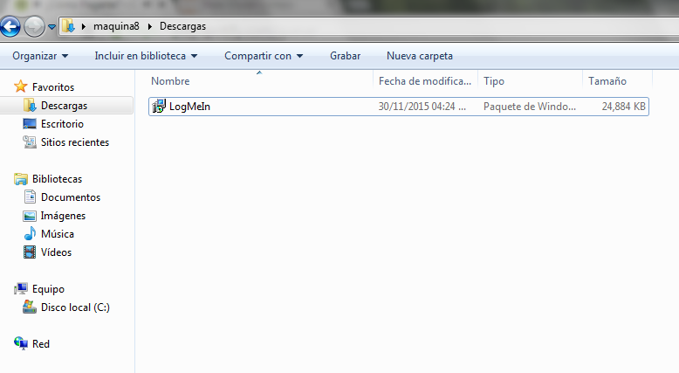Screen dimensions: 679x373
Task: Select maquina8 in the address path
Action: pos(116,26)
